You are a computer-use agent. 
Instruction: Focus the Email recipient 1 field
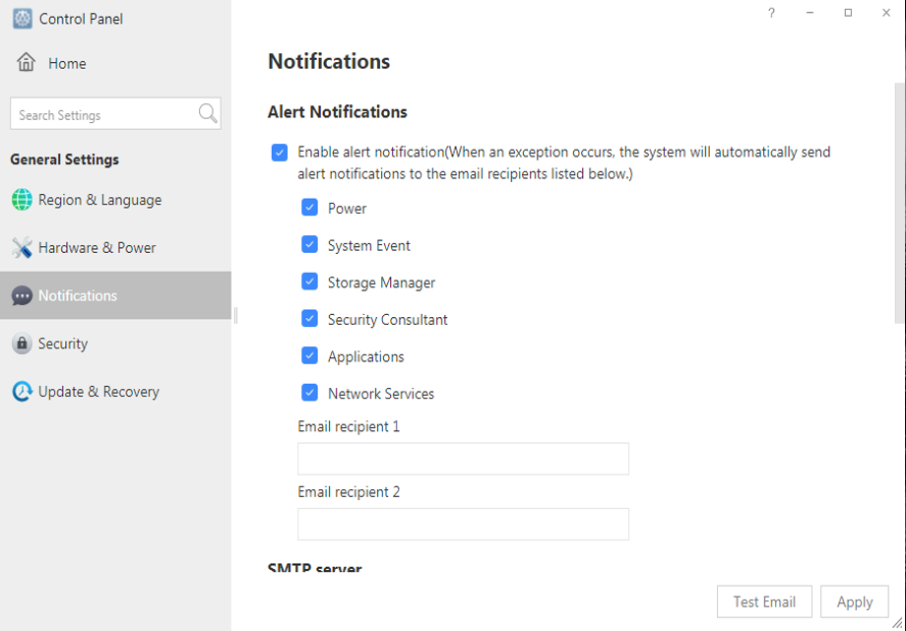click(464, 459)
